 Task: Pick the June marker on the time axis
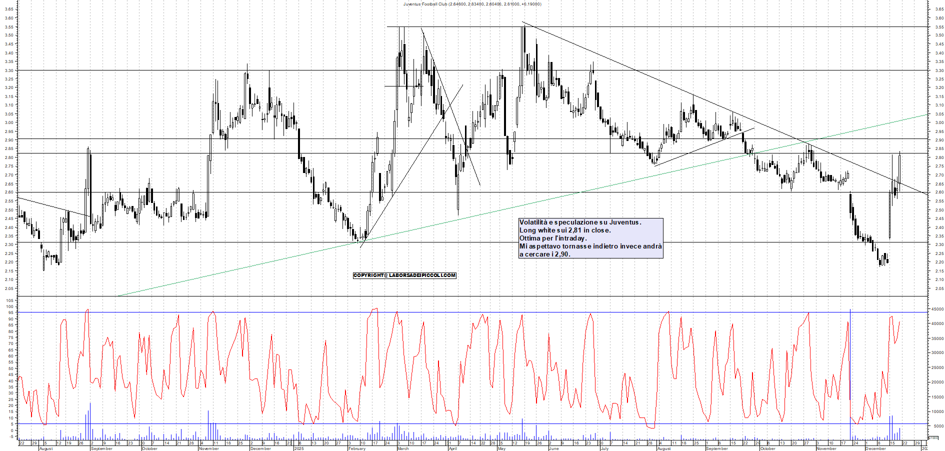tap(553, 448)
